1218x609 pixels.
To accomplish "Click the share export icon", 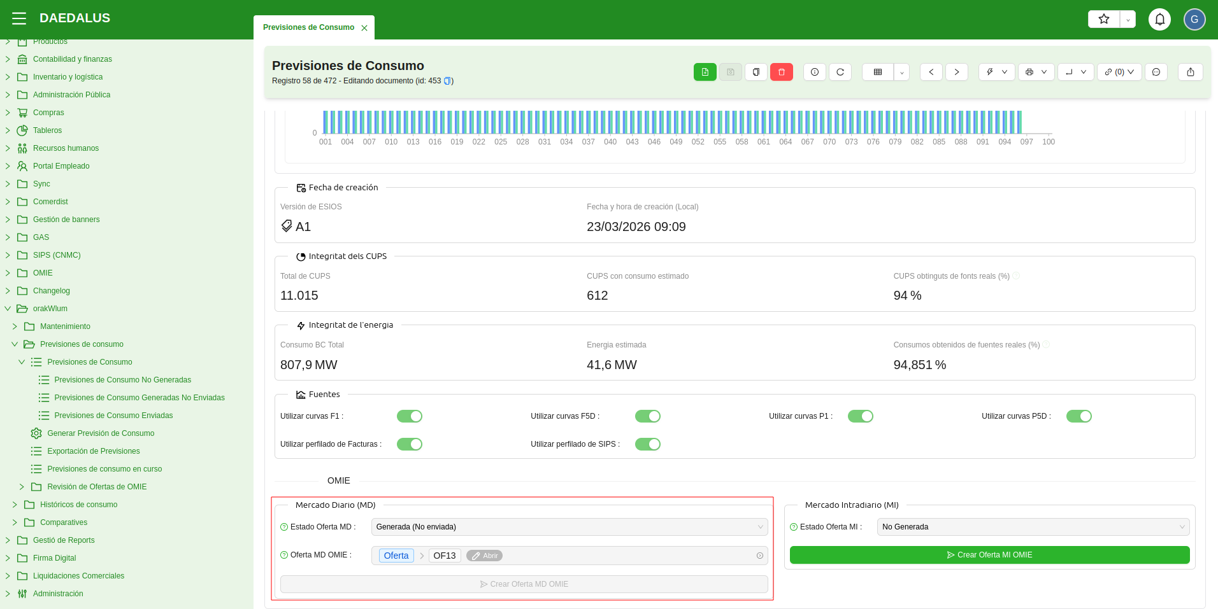I will 1190,72.
